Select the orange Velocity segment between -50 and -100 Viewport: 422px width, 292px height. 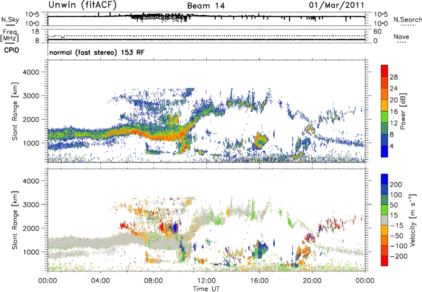click(x=385, y=240)
